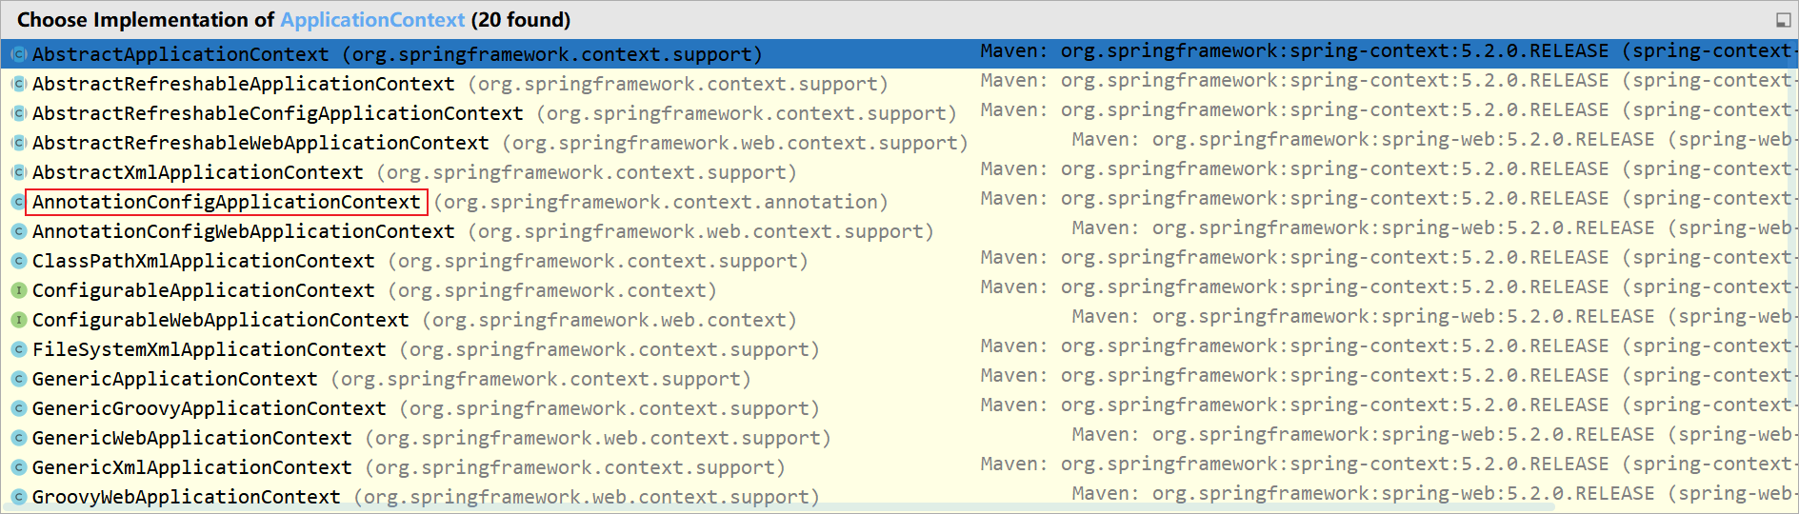Select AbstractRefreshableConfigApplicationContext entry

(x=277, y=114)
